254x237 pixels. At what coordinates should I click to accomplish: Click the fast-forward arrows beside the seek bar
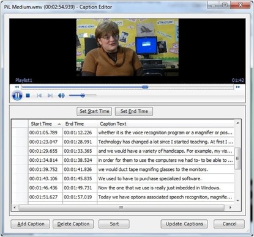click(238, 87)
